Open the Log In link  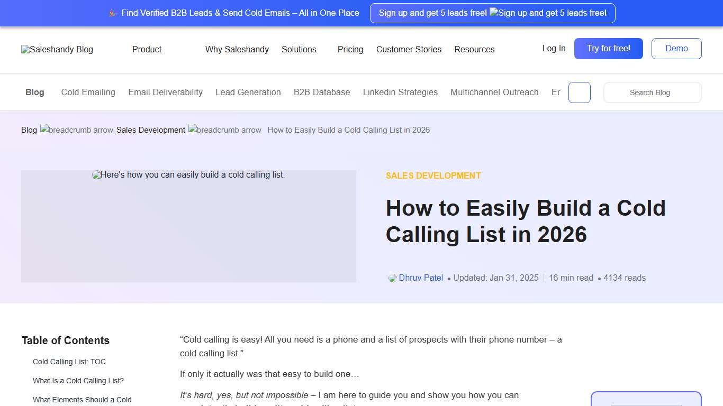(x=554, y=48)
